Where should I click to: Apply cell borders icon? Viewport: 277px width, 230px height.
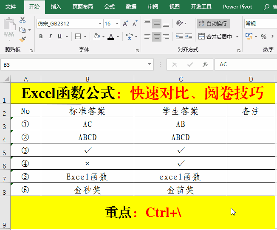pos(78,36)
